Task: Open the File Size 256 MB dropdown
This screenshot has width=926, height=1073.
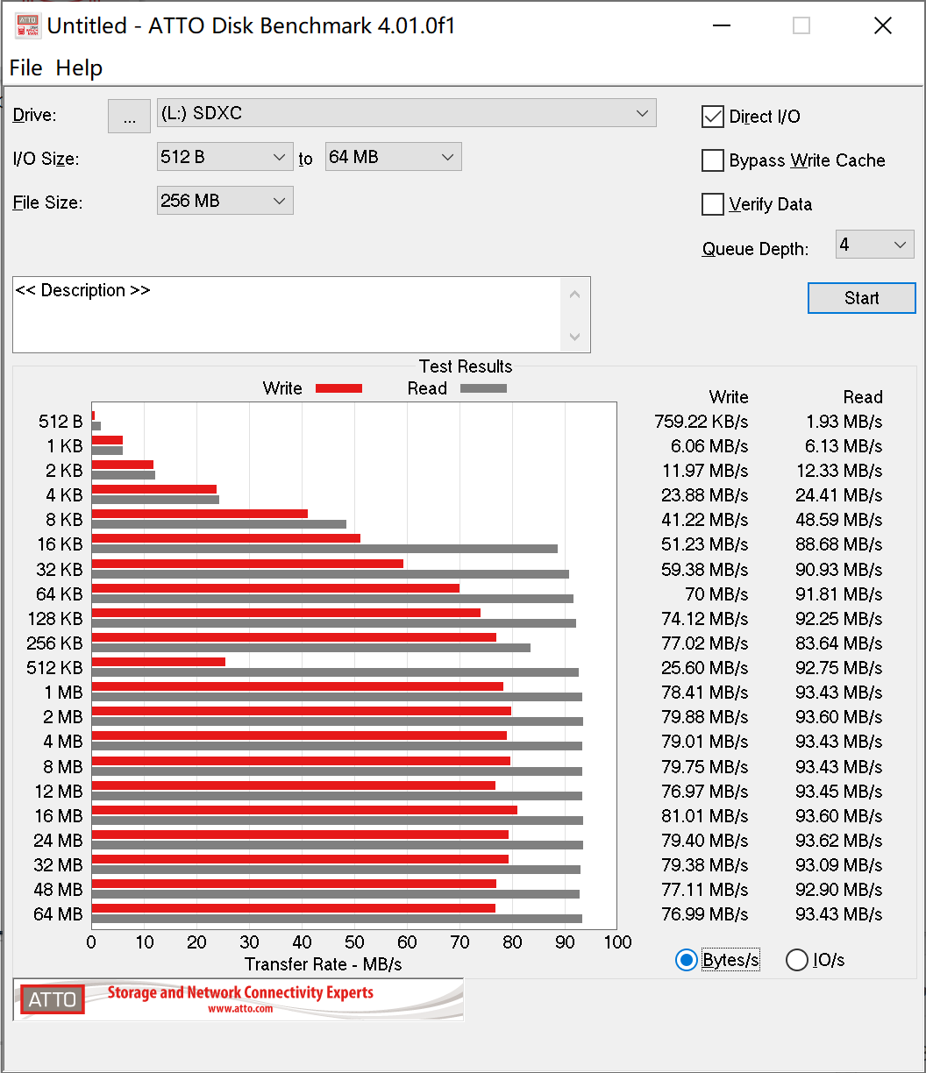Action: point(224,201)
